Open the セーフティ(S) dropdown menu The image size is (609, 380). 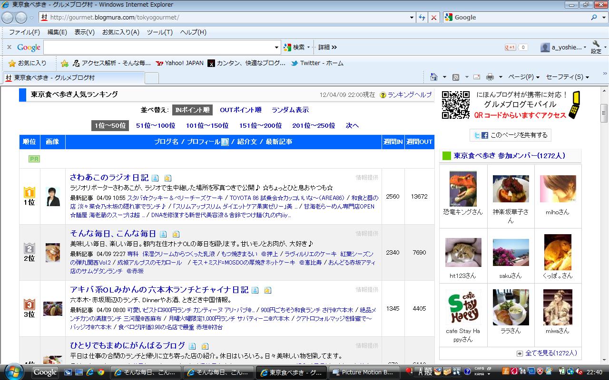[567, 77]
